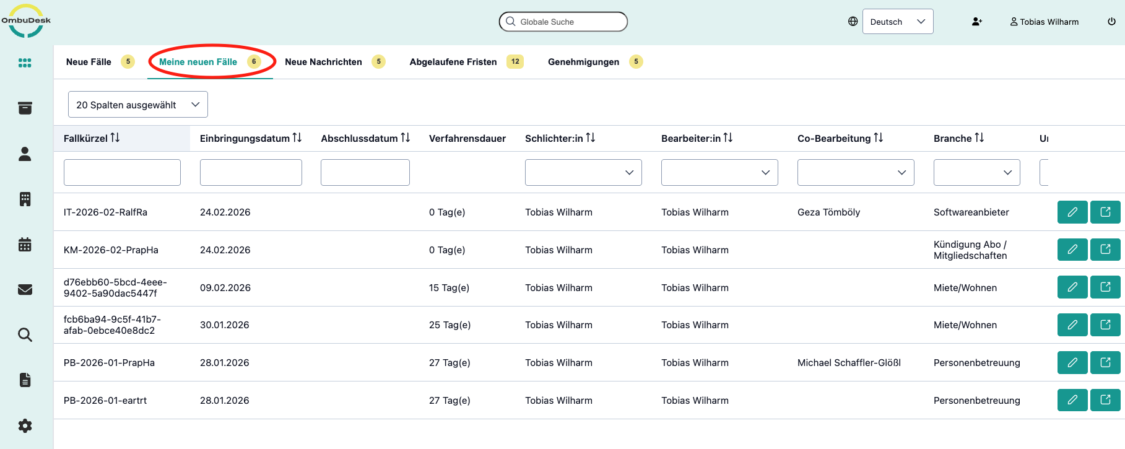This screenshot has width=1125, height=449.
Task: Open the persons icon in sidebar
Action: pyautogui.click(x=25, y=154)
